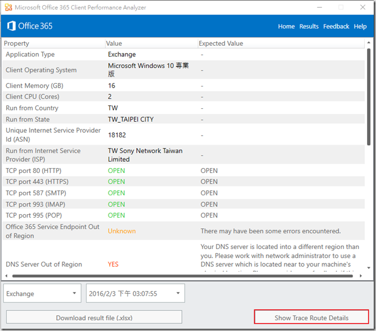Maximize the Performance Analyzer window
The height and width of the screenshot is (331, 376).
click(x=340, y=8)
